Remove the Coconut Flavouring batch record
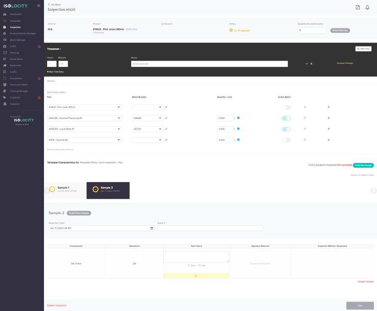Image resolution: width=377 pixels, height=311 pixels. (x=329, y=118)
